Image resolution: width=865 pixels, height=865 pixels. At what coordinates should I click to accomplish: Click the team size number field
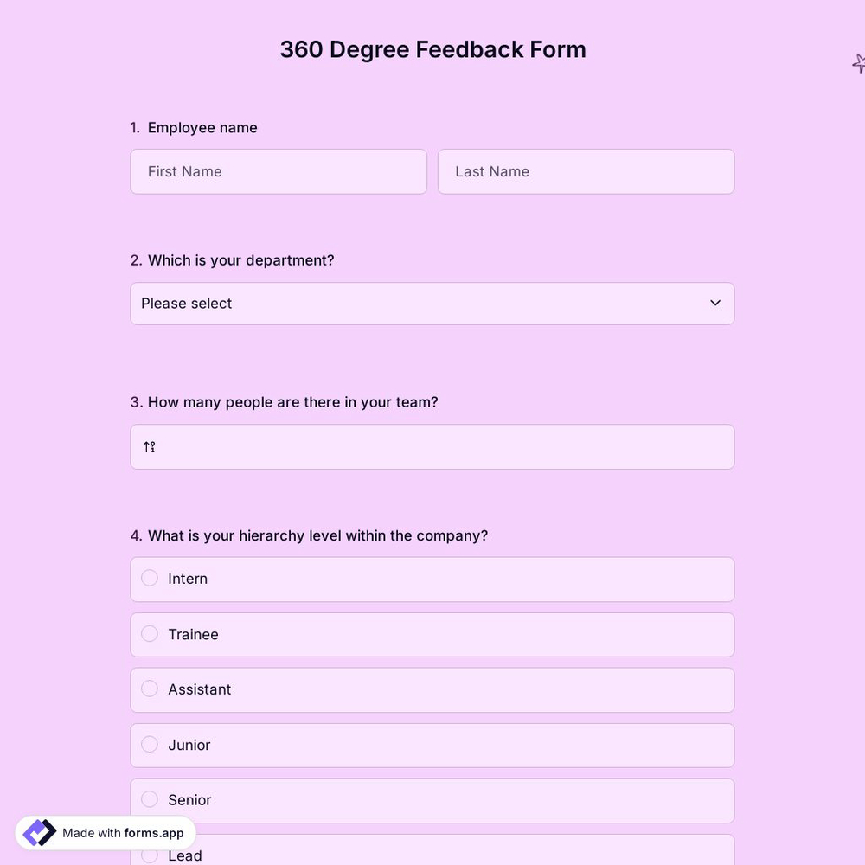[432, 446]
